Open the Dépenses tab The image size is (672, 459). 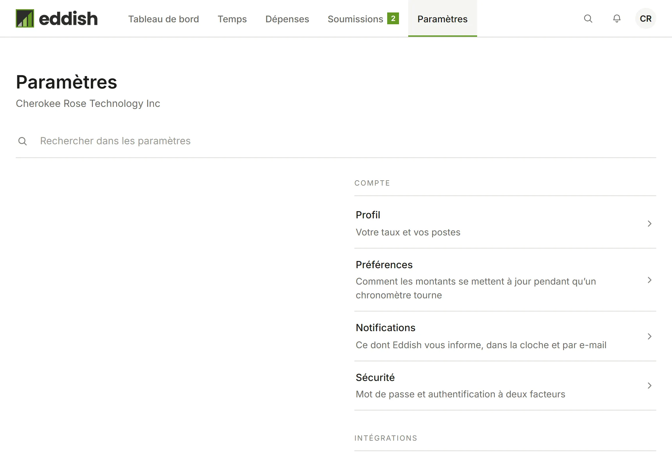click(287, 19)
